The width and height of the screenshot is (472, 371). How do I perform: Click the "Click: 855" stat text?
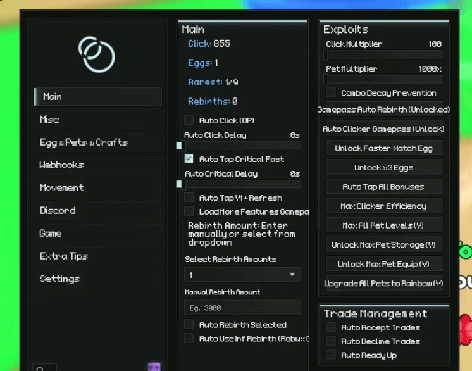pos(209,44)
